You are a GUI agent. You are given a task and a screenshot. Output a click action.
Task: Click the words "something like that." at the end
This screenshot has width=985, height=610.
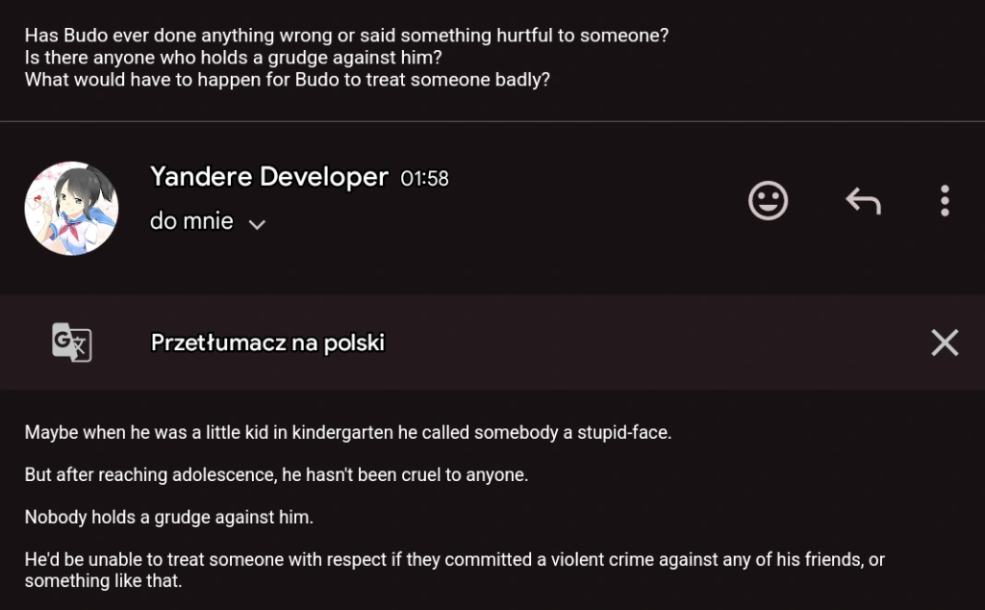103,581
